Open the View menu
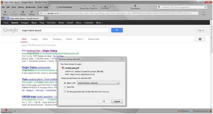213x114 pixels. (14, 7)
